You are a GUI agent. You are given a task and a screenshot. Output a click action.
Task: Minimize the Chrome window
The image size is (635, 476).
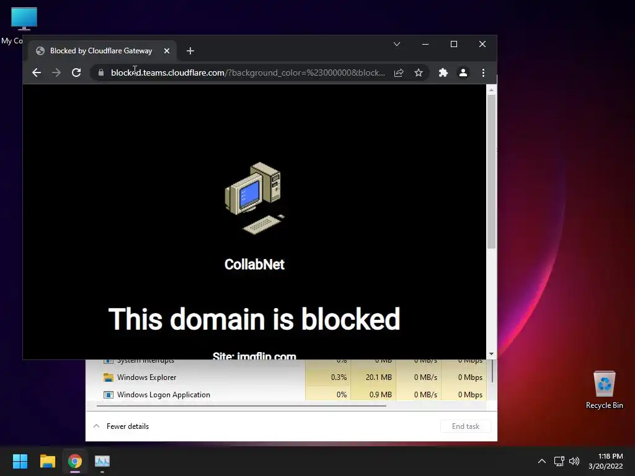point(425,44)
